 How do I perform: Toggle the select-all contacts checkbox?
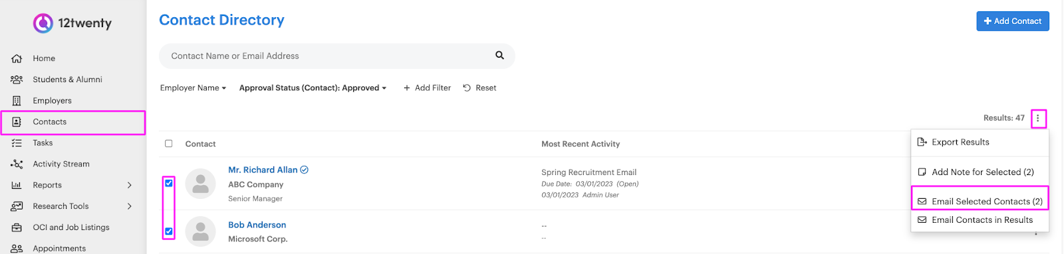[169, 143]
